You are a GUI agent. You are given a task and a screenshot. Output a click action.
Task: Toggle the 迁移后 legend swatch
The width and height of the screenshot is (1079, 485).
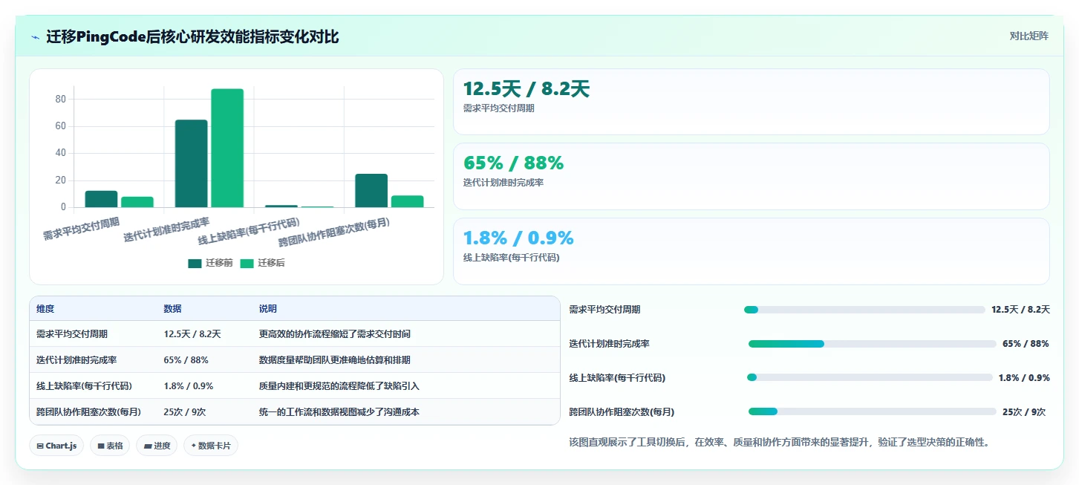247,263
